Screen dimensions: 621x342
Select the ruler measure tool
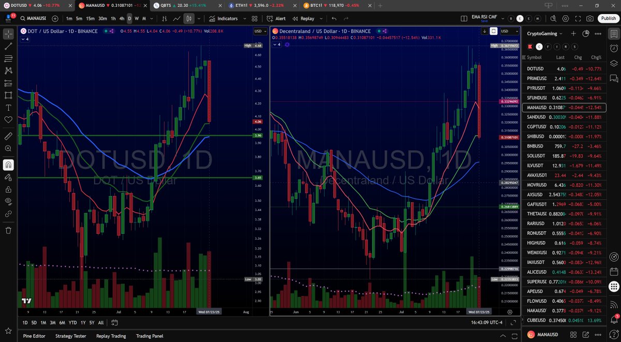(8, 137)
